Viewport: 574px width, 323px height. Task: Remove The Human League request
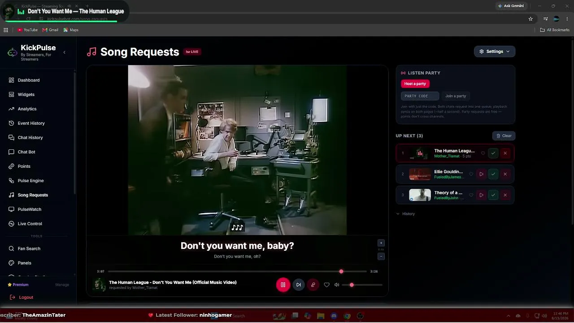coord(505,153)
